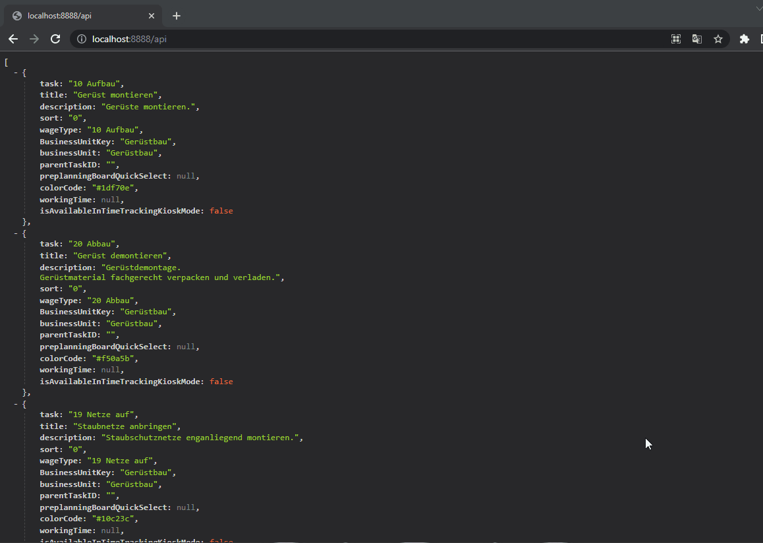Image resolution: width=763 pixels, height=543 pixels.
Task: Click the tab-grid extension icon in the address bar
Action: click(675, 39)
